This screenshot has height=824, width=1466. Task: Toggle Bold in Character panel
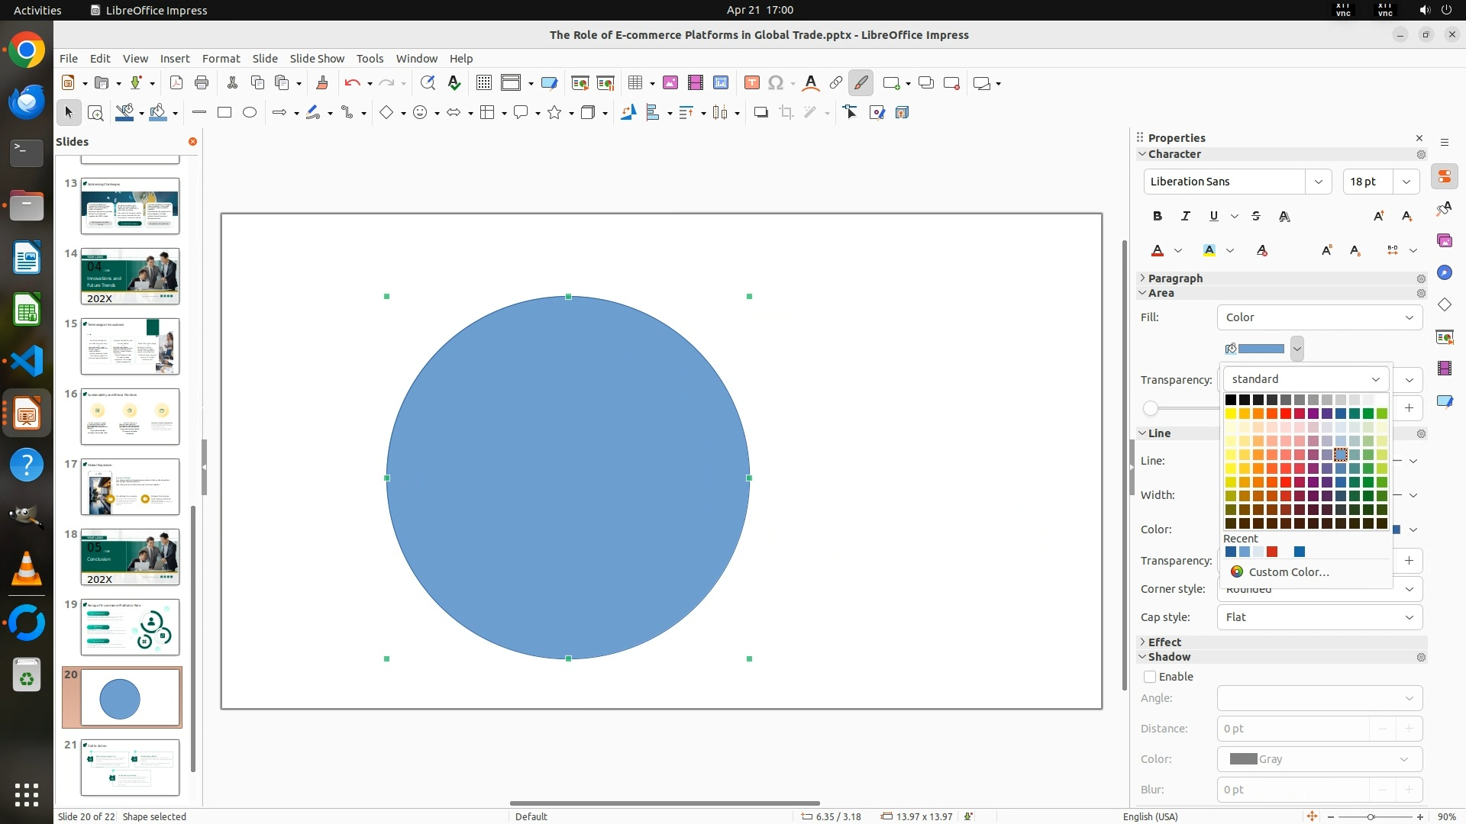pyautogui.click(x=1158, y=217)
